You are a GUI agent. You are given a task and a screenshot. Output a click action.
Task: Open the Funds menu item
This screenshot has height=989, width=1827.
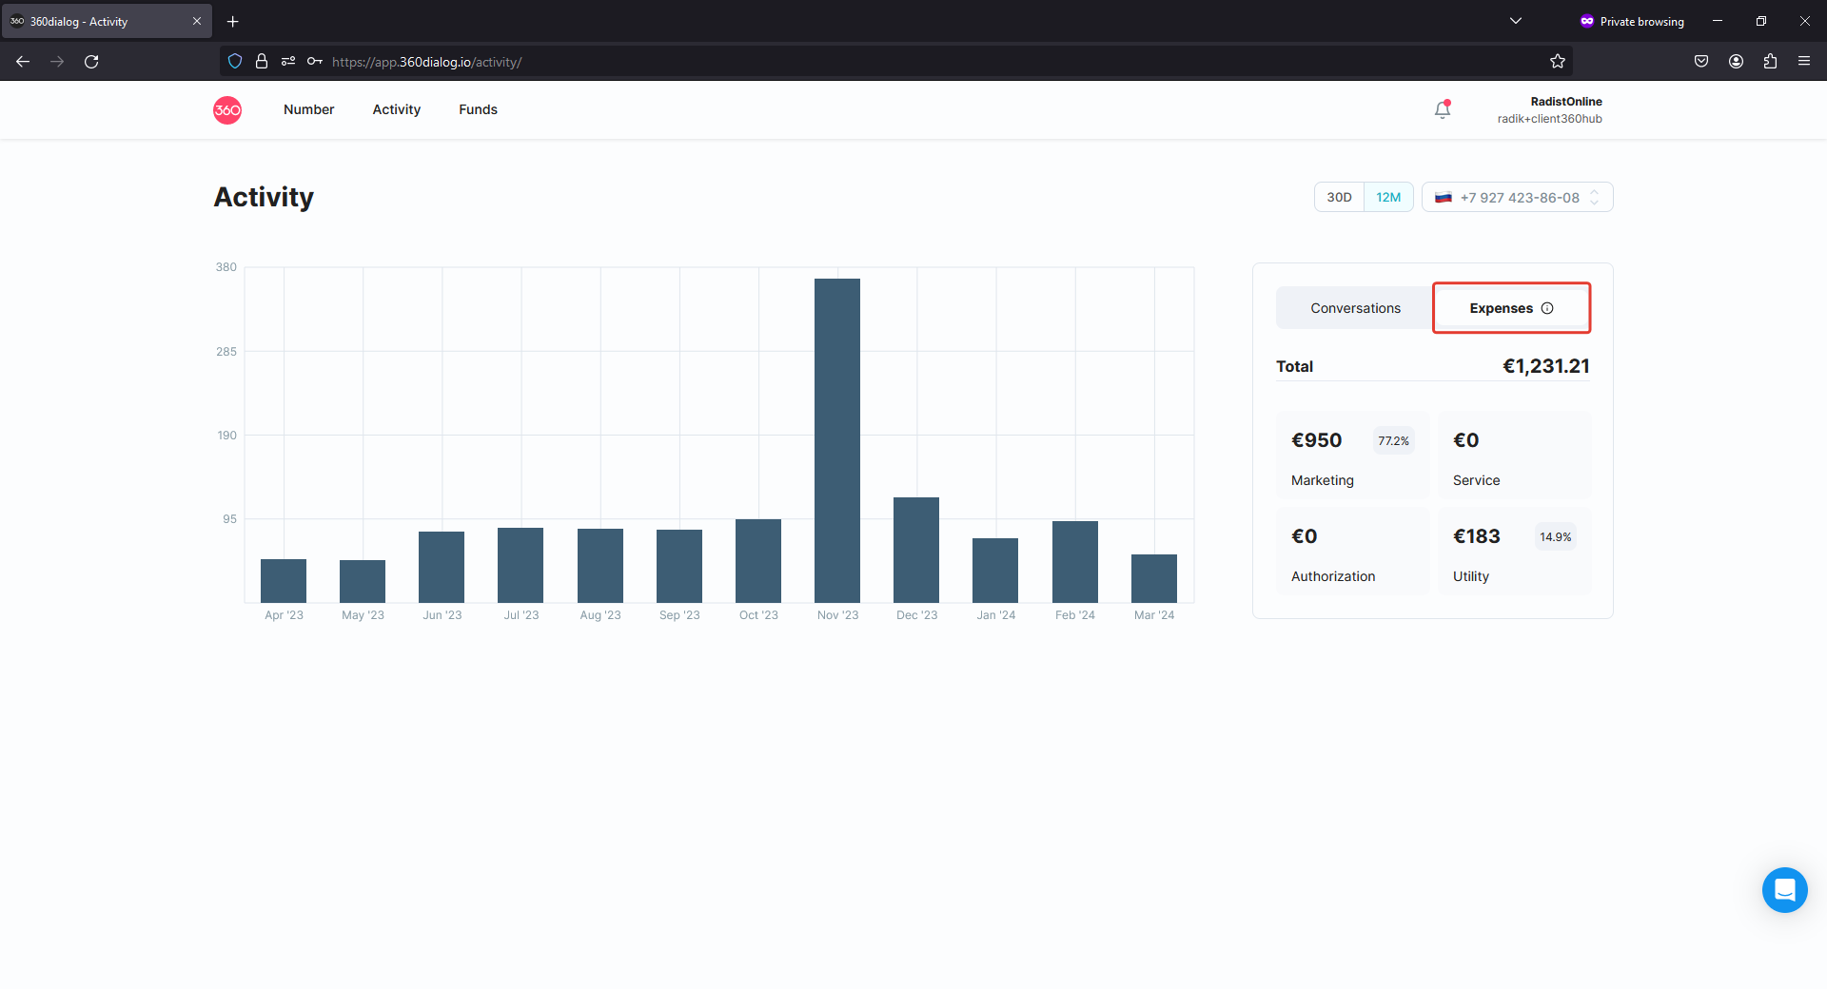[478, 109]
